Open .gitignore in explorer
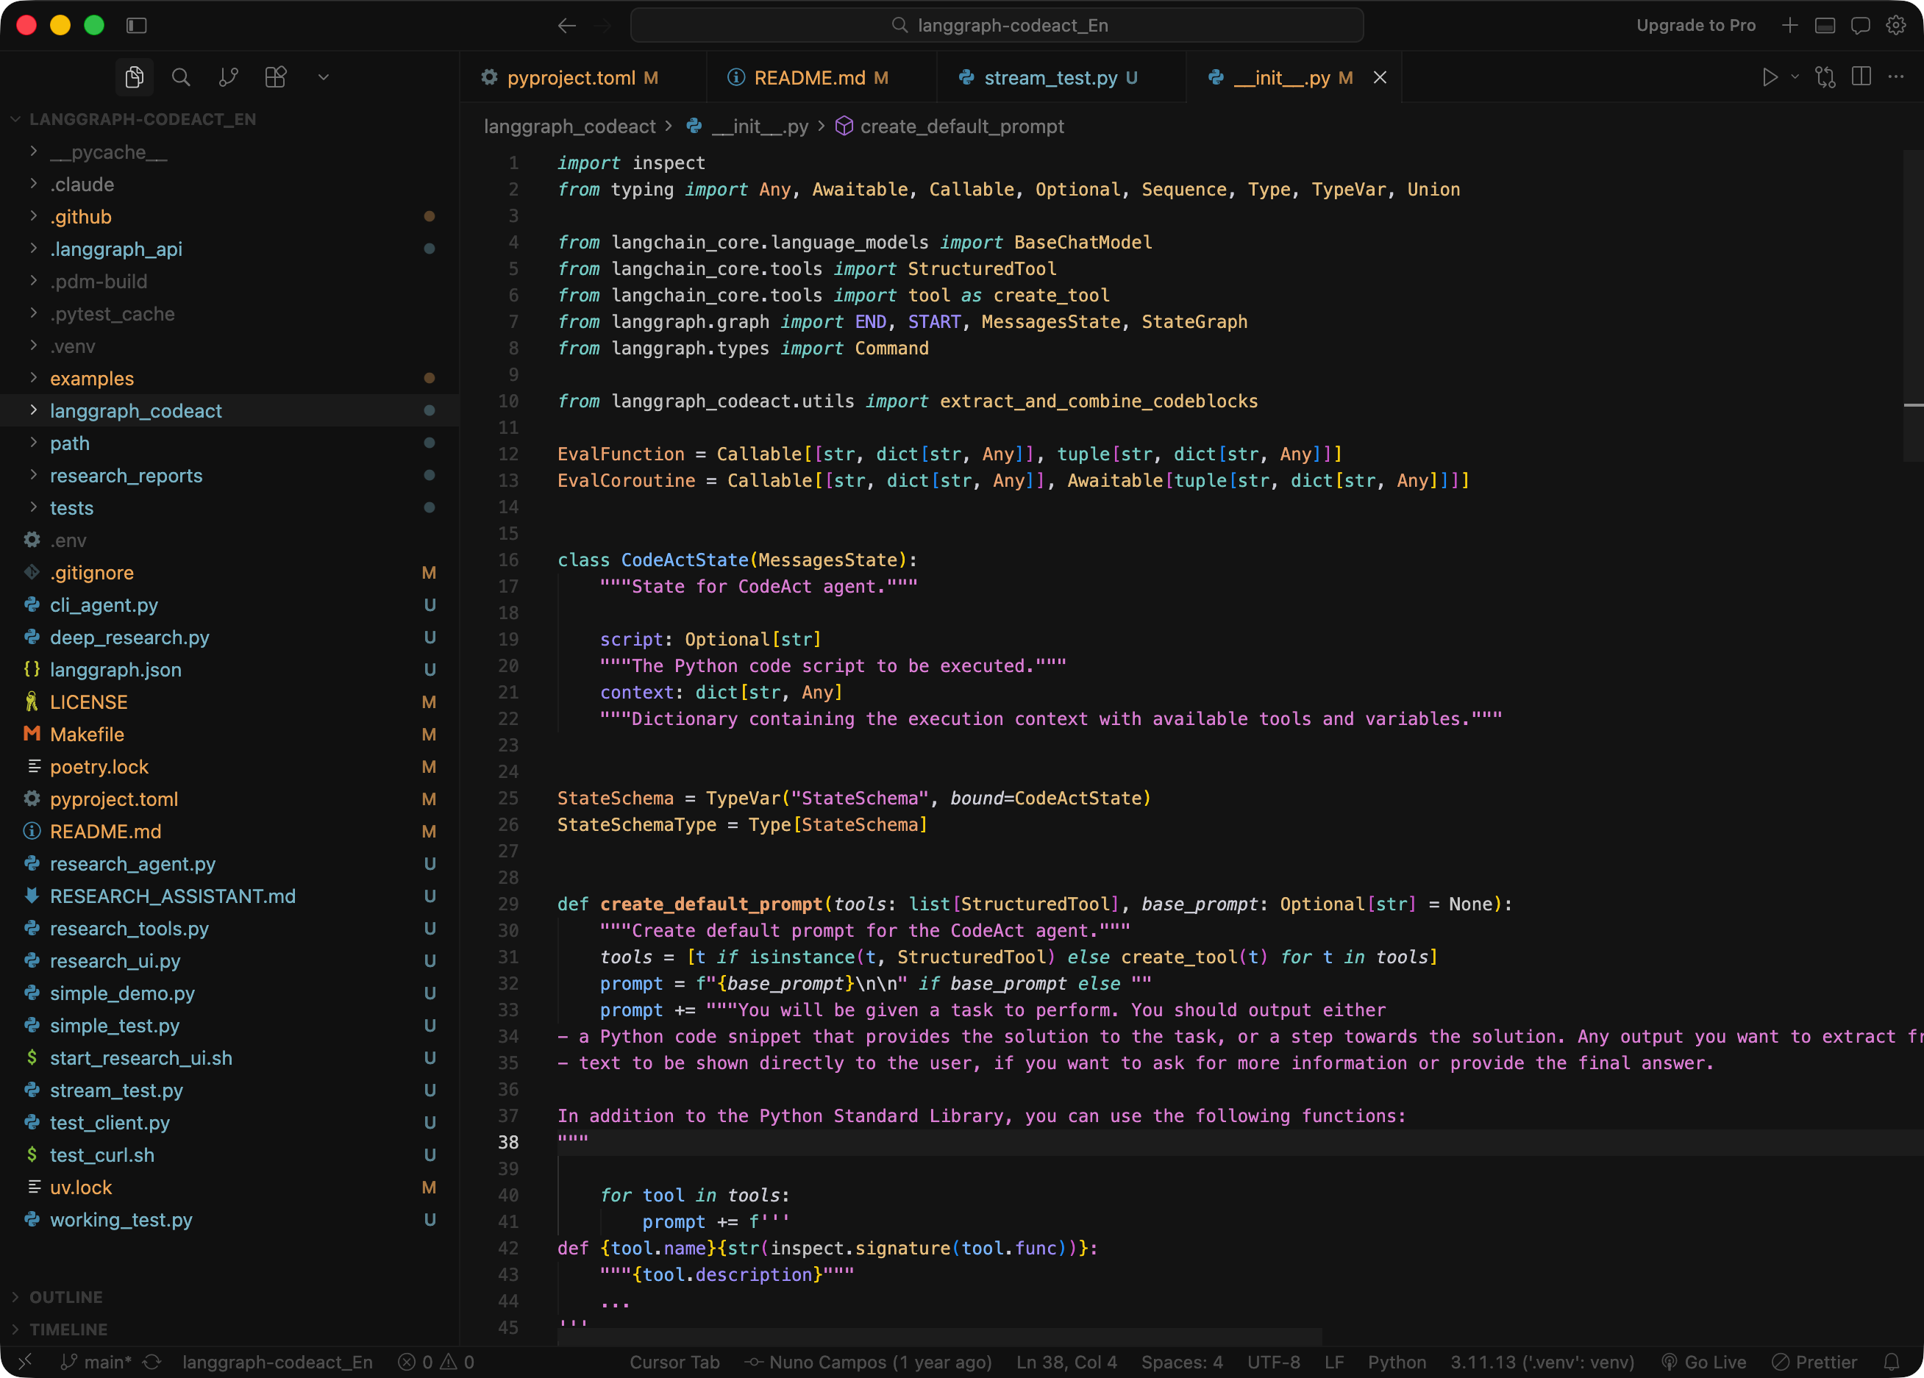Image resolution: width=1924 pixels, height=1378 pixels. pos(229,572)
